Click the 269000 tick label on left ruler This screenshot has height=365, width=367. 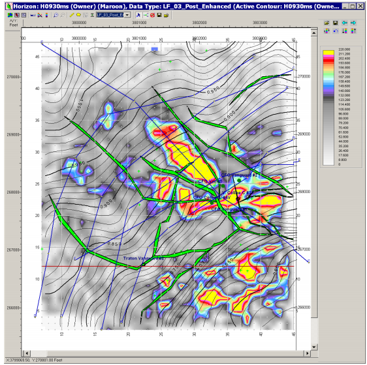pos(13,135)
